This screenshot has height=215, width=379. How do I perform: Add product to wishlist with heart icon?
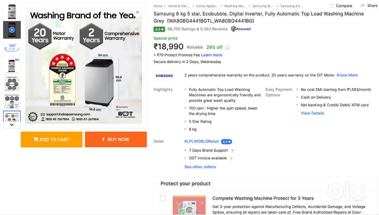[x=138, y=12]
